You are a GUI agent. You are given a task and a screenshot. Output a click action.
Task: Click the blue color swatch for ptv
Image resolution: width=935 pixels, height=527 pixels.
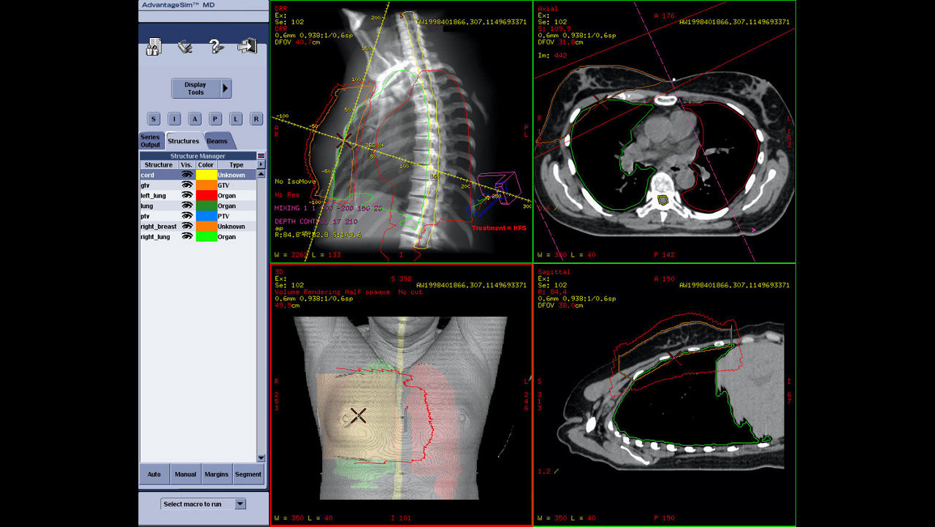(206, 216)
